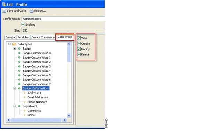Click diamond icon beside Phone Numbers

[x=25, y=102]
